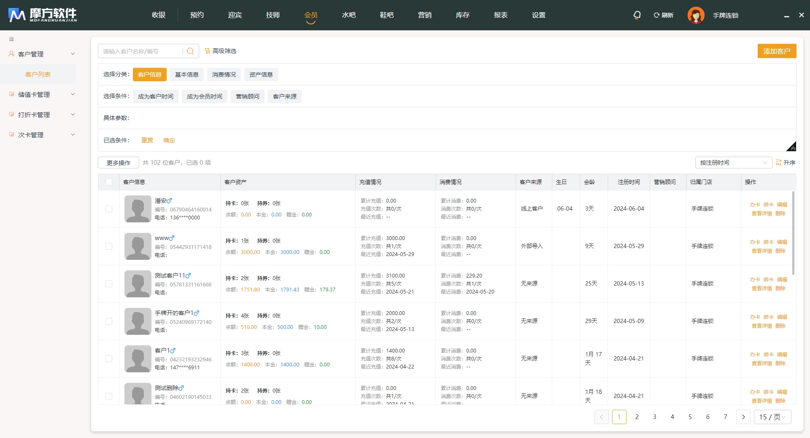This screenshot has width=810, height=438.
Task: Click the customer name search input field
Action: click(140, 51)
